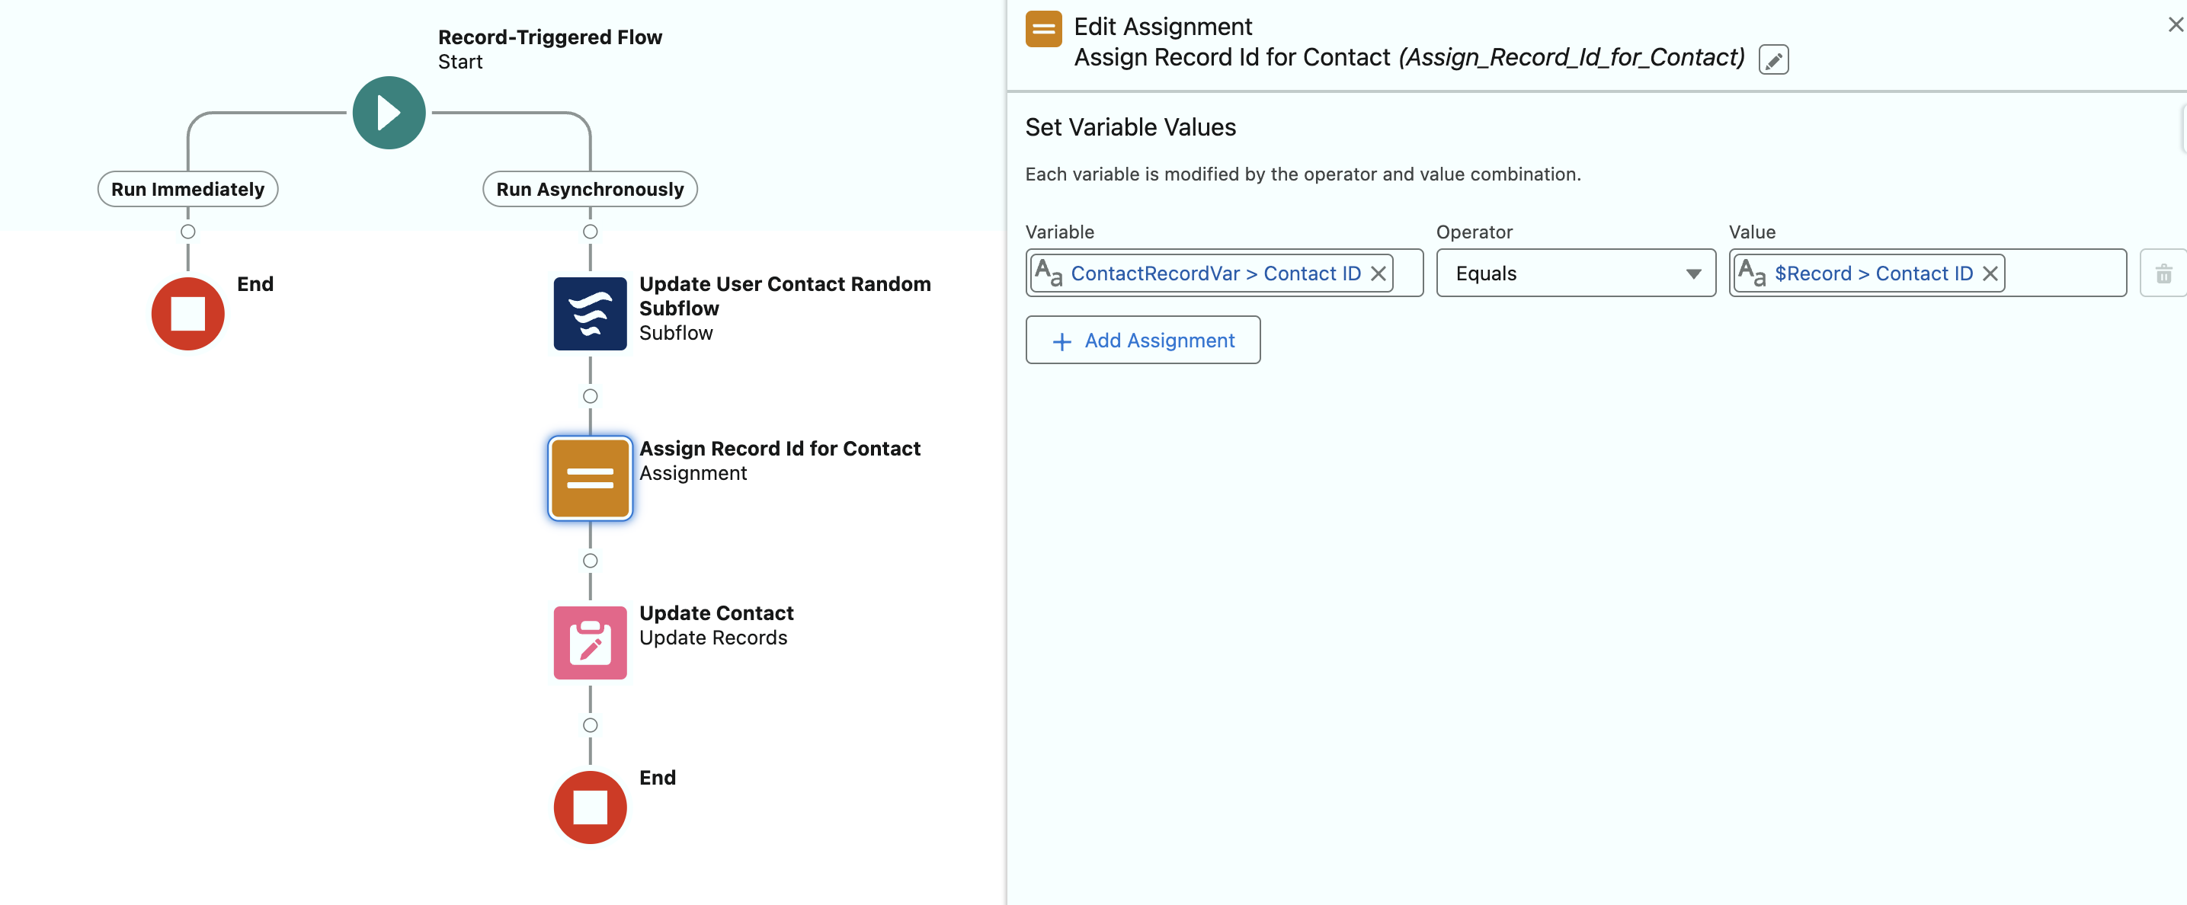
Task: Select the Run Asynchronously path label
Action: [x=590, y=190]
